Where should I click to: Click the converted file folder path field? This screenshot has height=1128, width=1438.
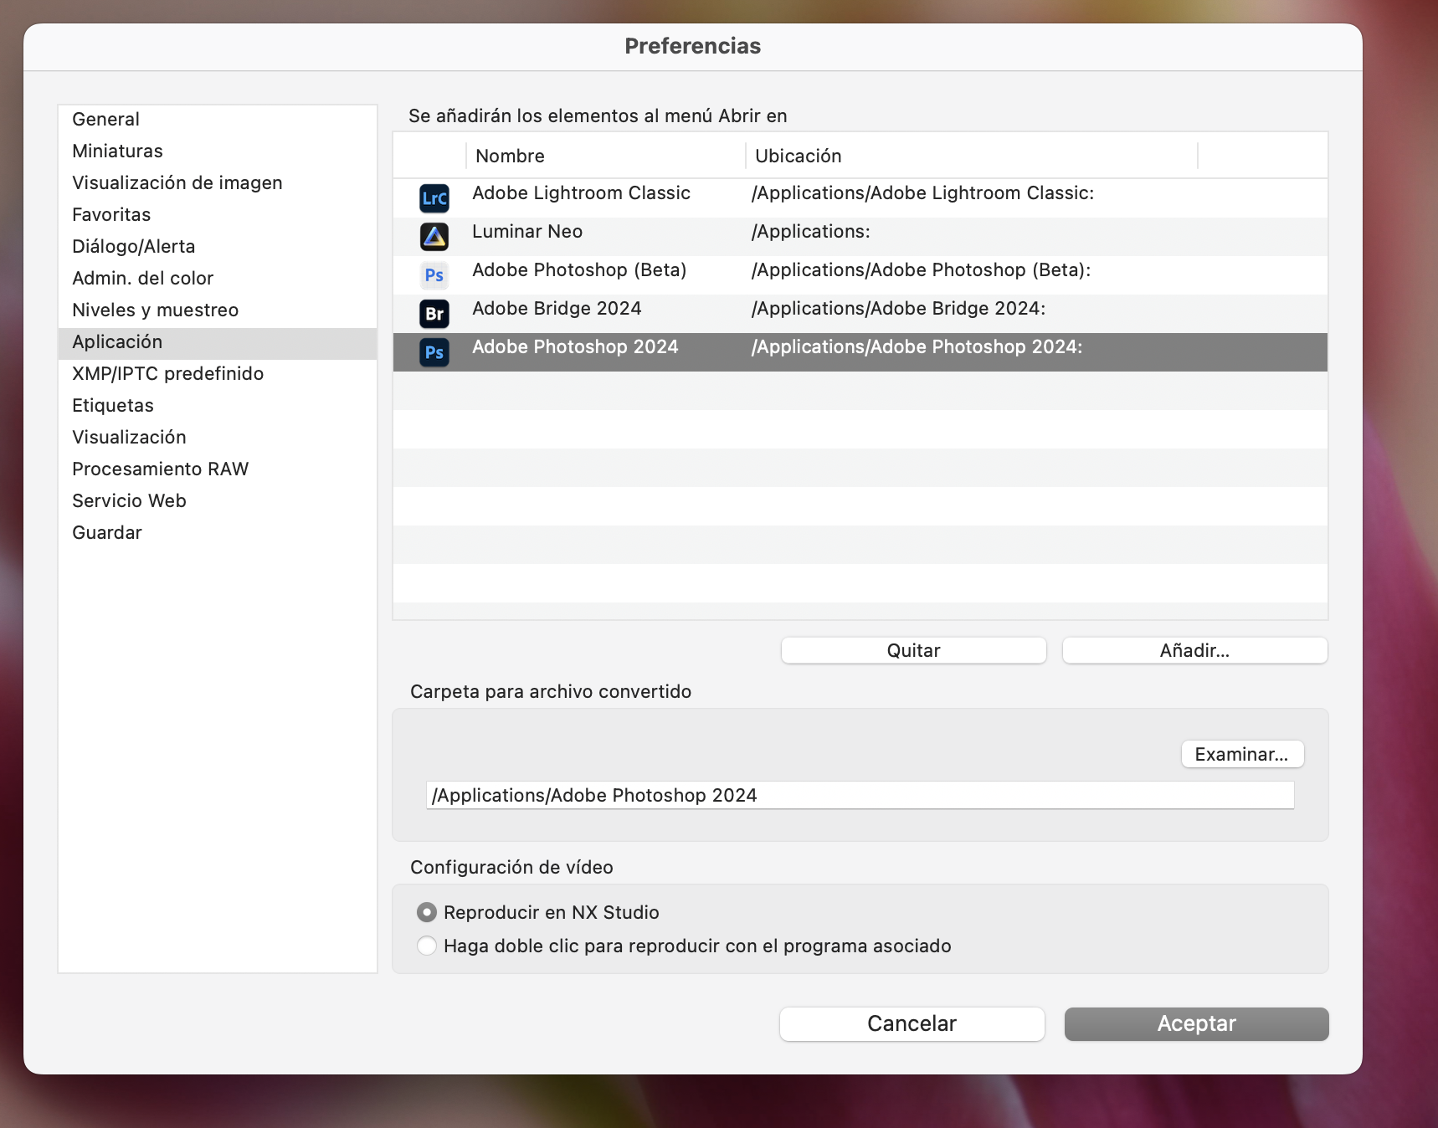pyautogui.click(x=860, y=795)
